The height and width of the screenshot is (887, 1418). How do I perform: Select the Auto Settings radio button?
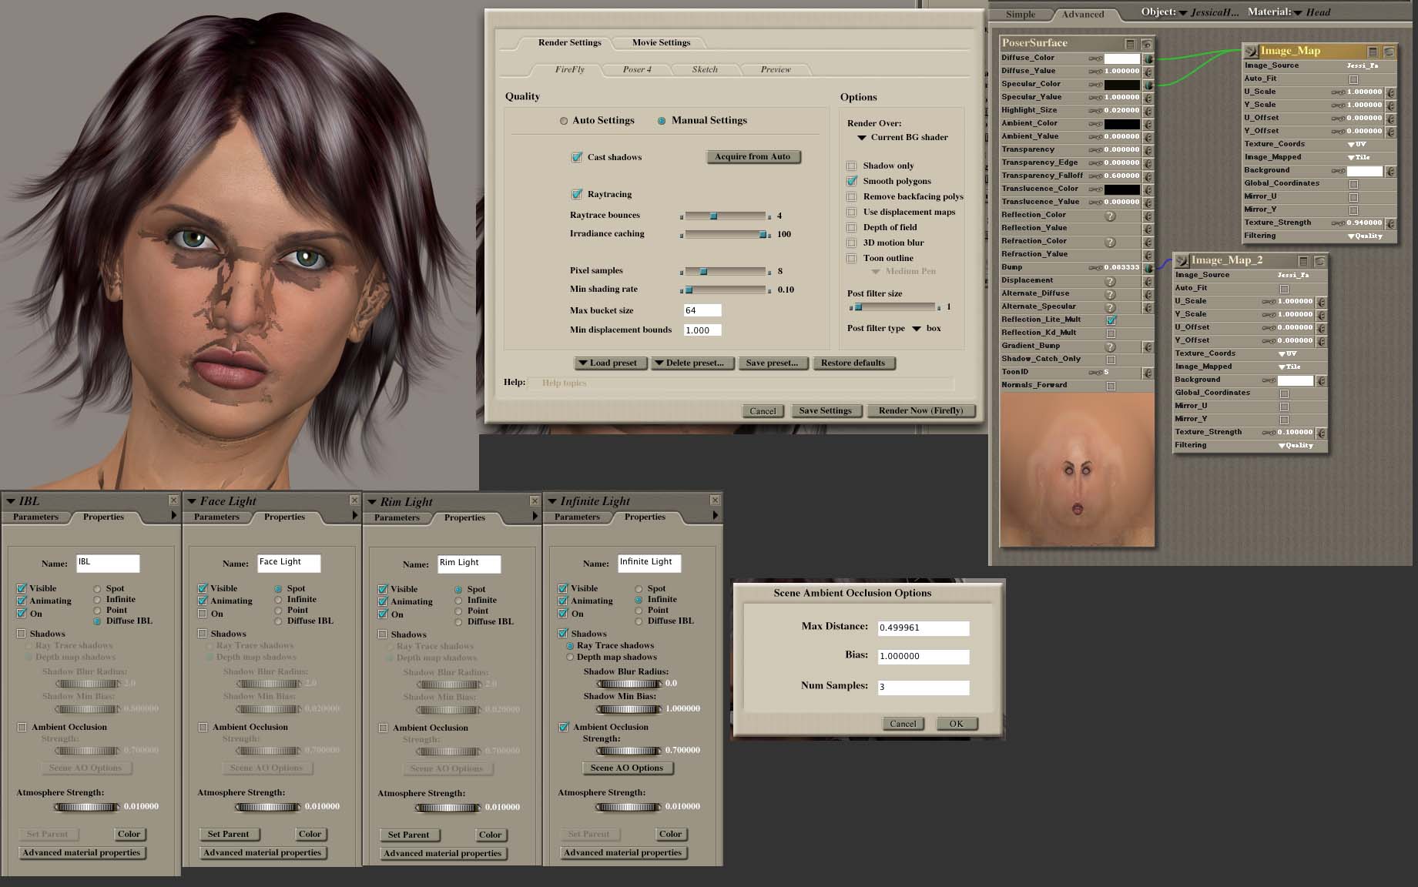pos(564,121)
